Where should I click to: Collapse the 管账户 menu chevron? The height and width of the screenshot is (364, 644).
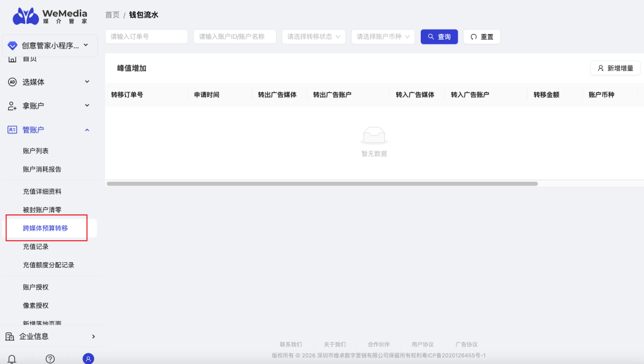coord(87,130)
